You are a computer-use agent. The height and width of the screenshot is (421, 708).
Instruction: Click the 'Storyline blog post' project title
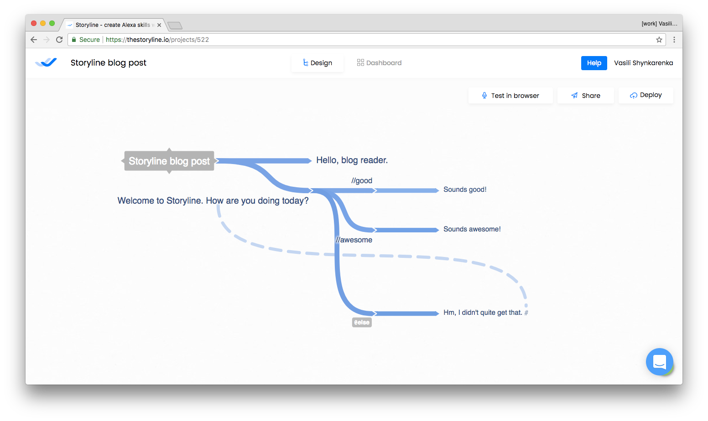click(109, 63)
